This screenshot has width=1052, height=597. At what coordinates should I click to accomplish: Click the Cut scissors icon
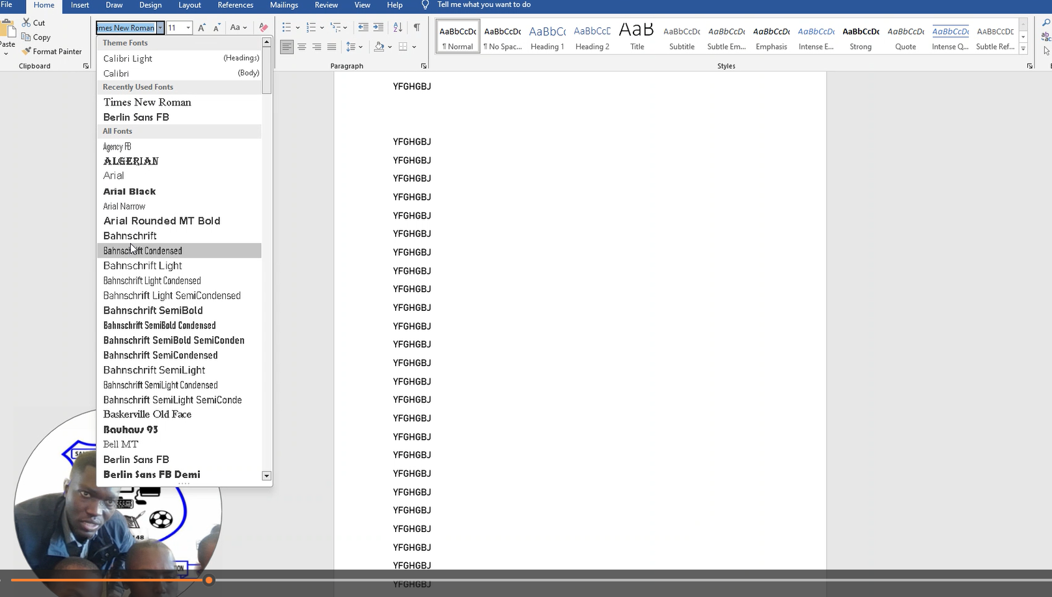coord(27,23)
